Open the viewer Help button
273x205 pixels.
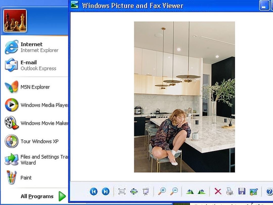pos(269,192)
